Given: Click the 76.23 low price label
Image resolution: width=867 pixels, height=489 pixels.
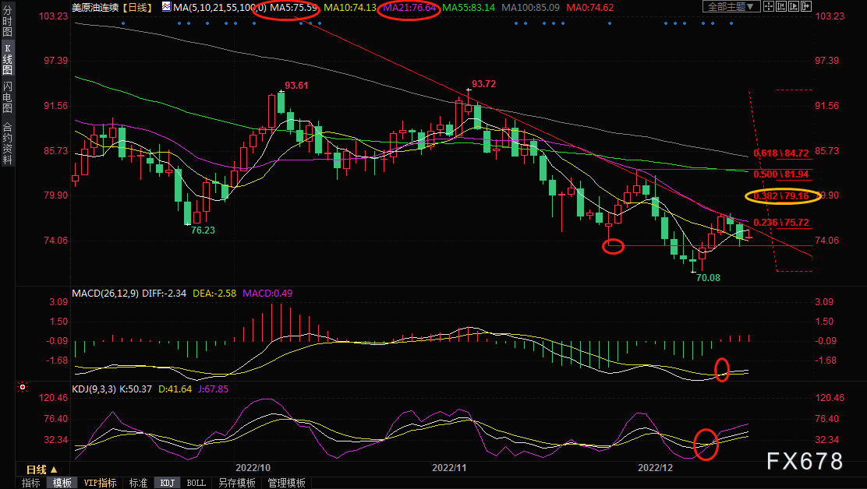Looking at the screenshot, I should click(x=203, y=230).
